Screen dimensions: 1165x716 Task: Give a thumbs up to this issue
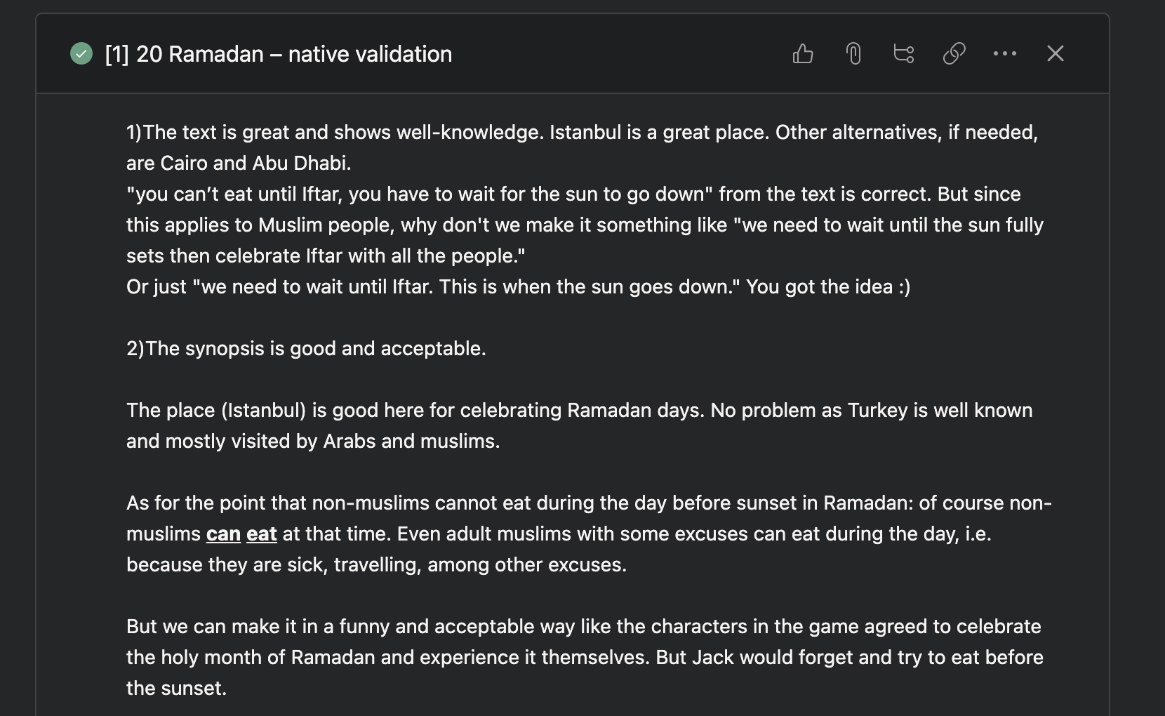[x=803, y=53]
